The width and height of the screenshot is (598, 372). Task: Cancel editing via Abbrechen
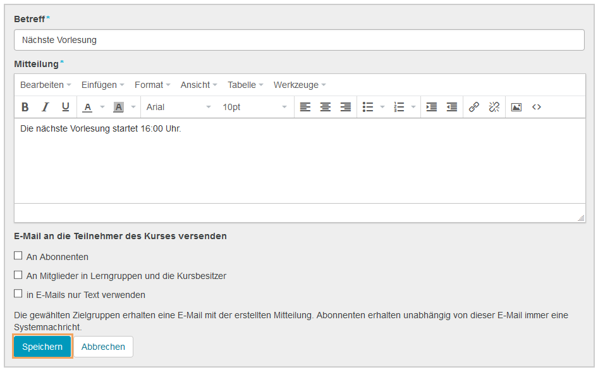tap(103, 347)
